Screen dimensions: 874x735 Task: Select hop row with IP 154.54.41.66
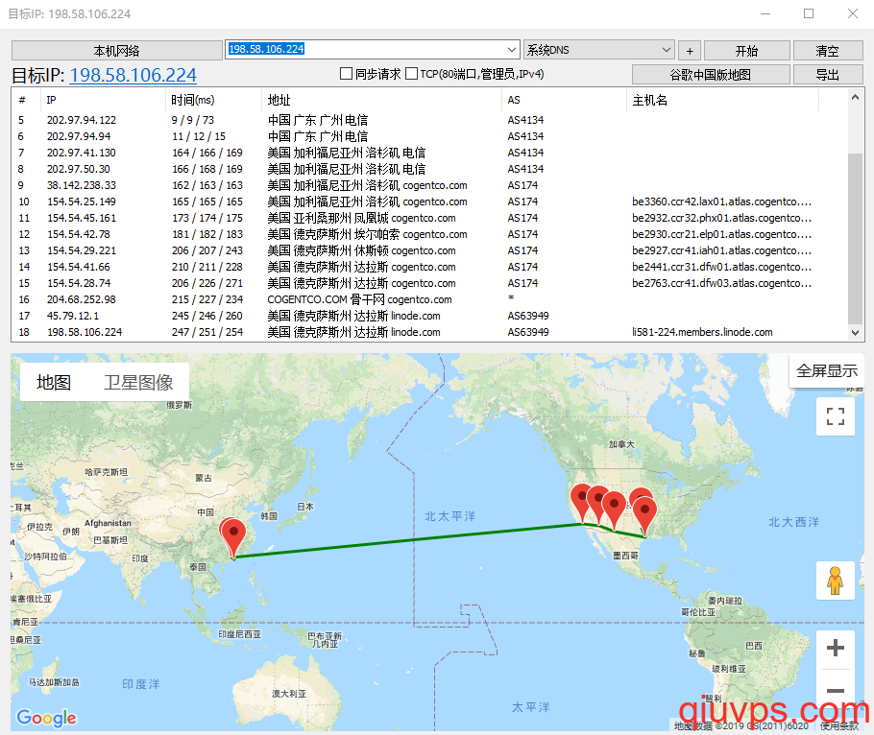point(429,268)
